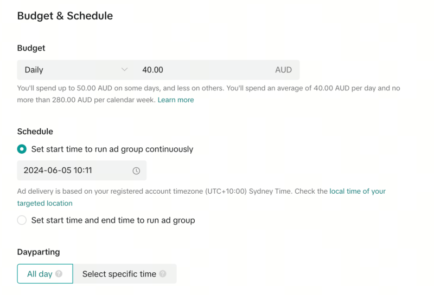Click the budget spending explanation text
The height and width of the screenshot is (295, 434).
[x=206, y=88]
